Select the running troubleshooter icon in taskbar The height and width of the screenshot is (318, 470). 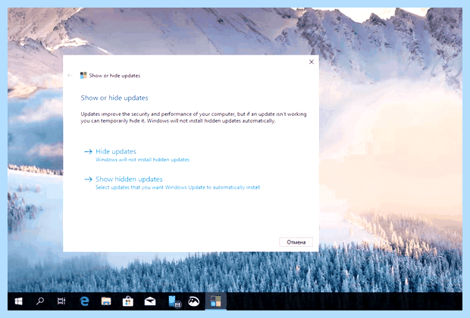point(216,301)
